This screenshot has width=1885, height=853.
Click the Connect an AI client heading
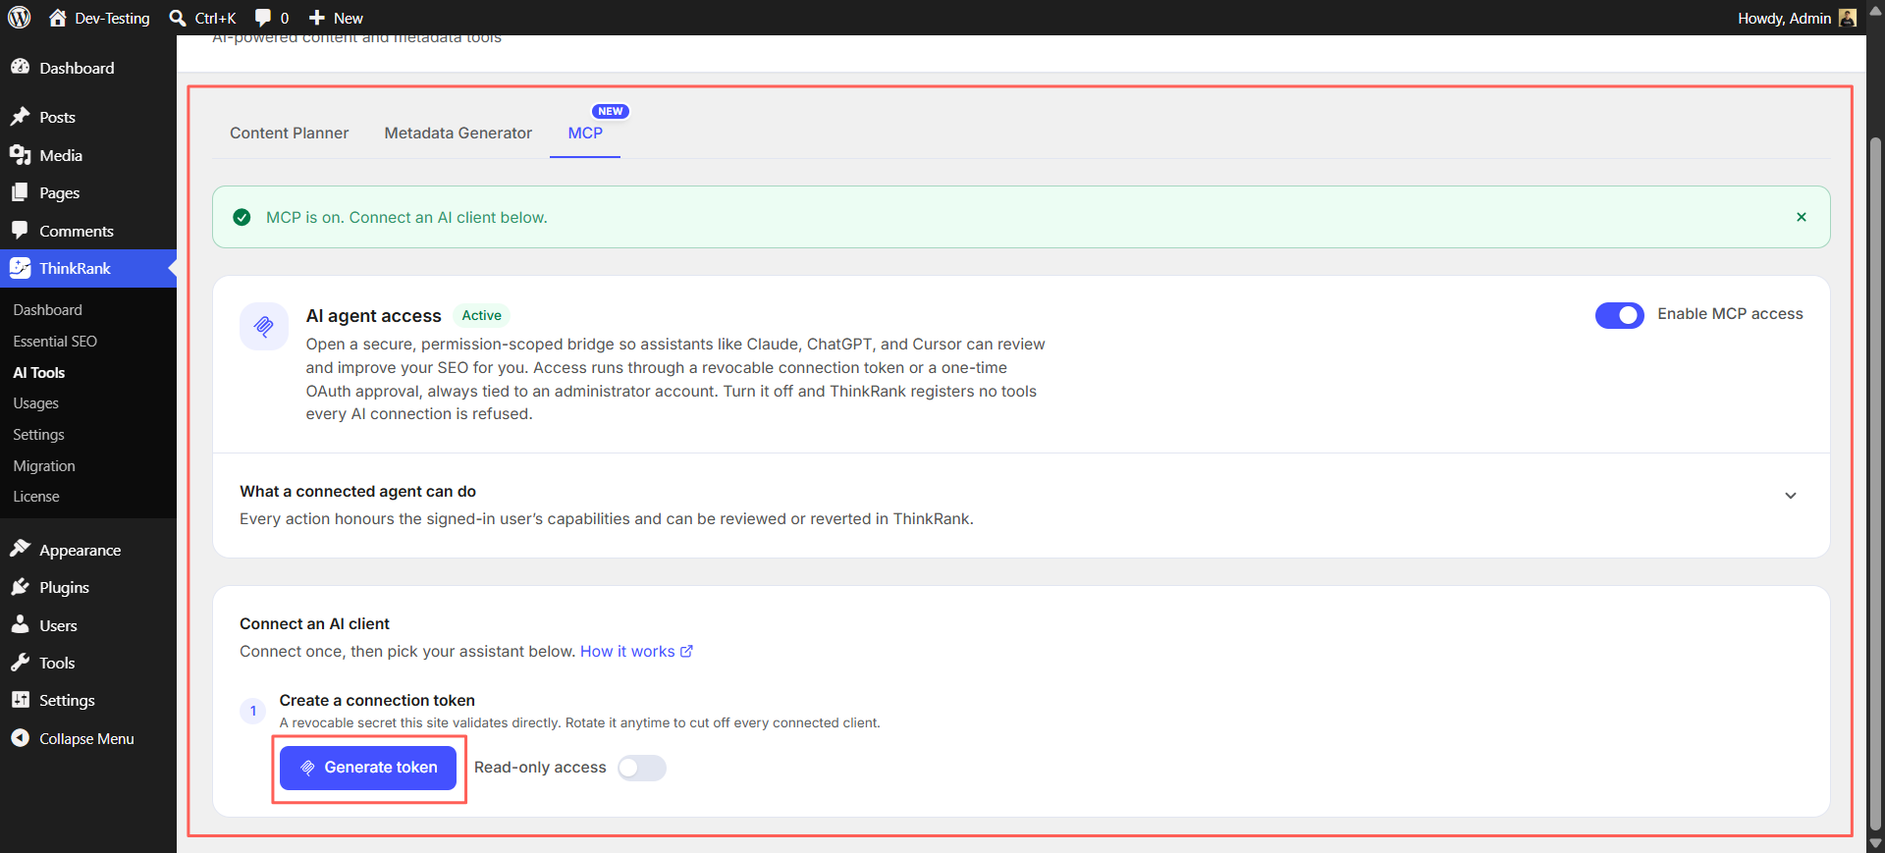point(314,624)
